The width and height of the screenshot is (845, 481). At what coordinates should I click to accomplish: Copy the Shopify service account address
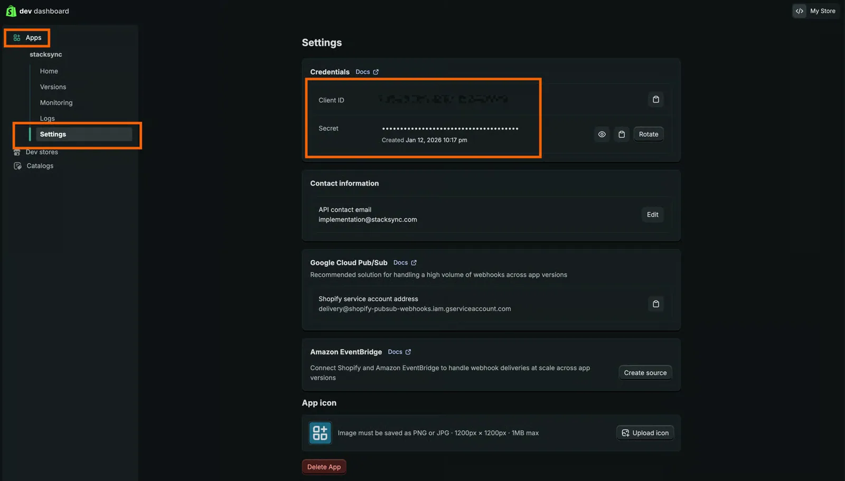[655, 304]
